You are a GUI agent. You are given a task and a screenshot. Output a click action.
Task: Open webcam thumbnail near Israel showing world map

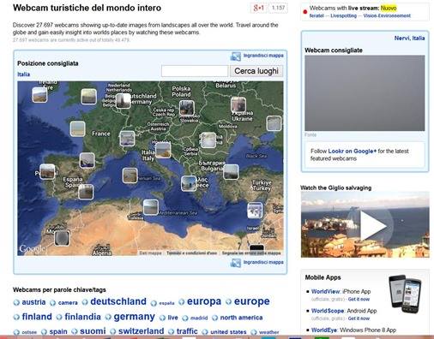(x=255, y=210)
